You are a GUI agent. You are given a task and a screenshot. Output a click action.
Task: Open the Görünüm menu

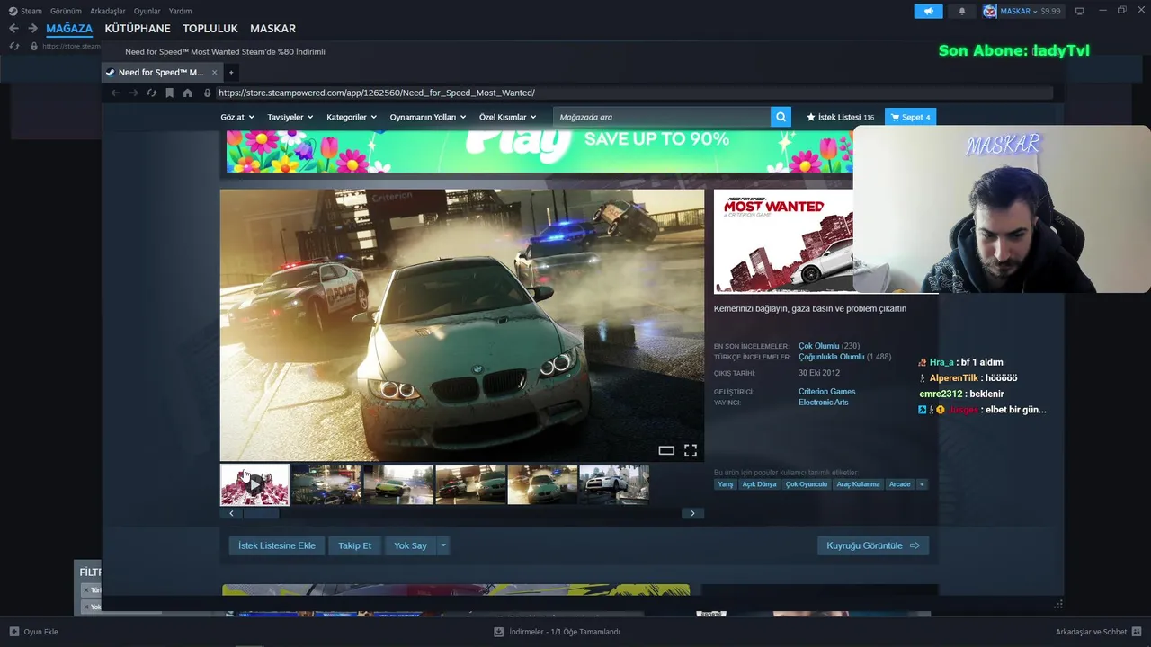(66, 11)
